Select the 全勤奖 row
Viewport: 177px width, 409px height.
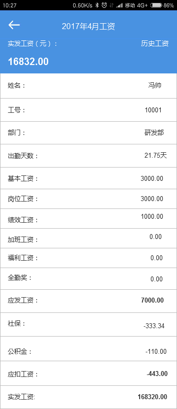pyautogui.click(x=88, y=278)
